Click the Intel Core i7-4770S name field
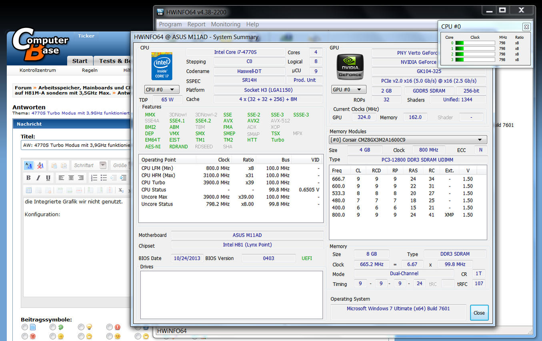Viewport: 542px width, 341px height. tap(236, 52)
